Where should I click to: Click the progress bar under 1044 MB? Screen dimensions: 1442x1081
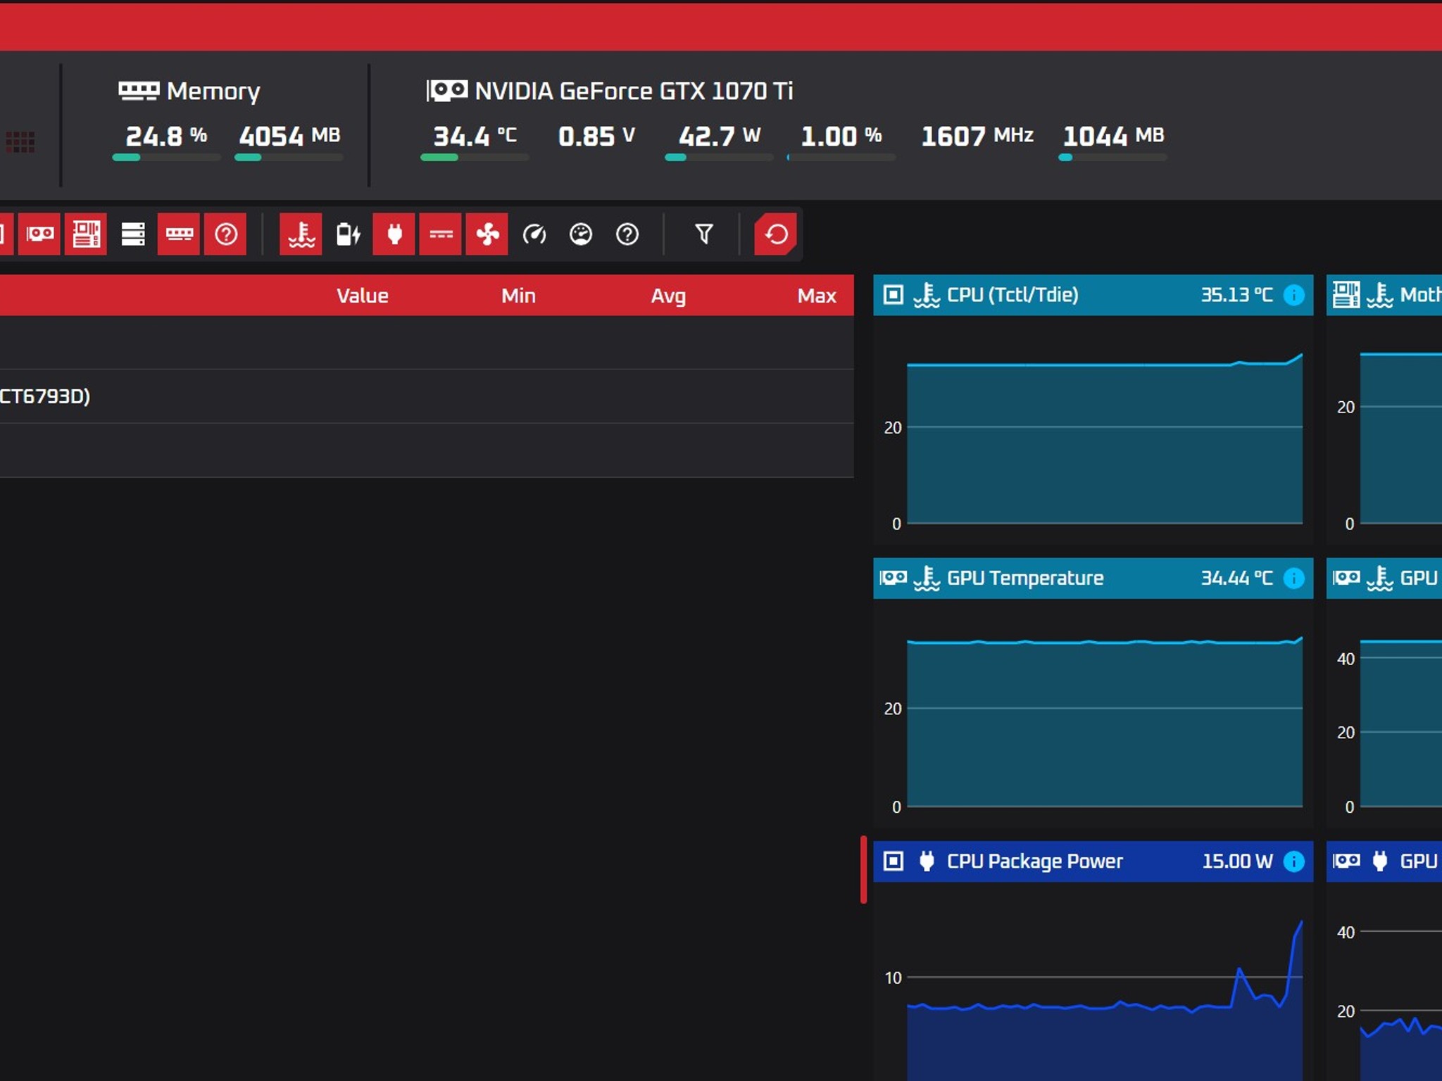(1112, 158)
